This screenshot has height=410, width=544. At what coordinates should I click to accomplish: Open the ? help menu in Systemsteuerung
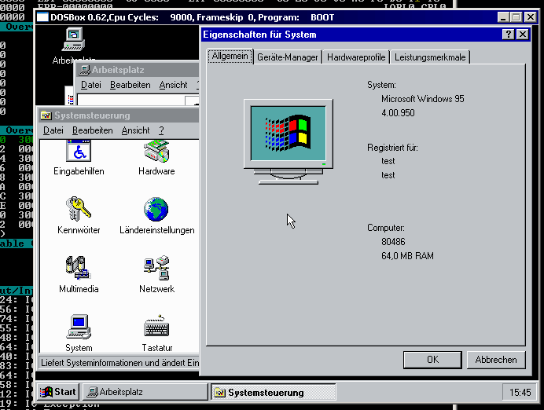161,130
